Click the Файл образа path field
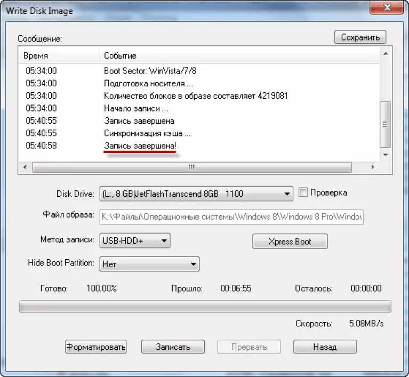 pos(231,217)
